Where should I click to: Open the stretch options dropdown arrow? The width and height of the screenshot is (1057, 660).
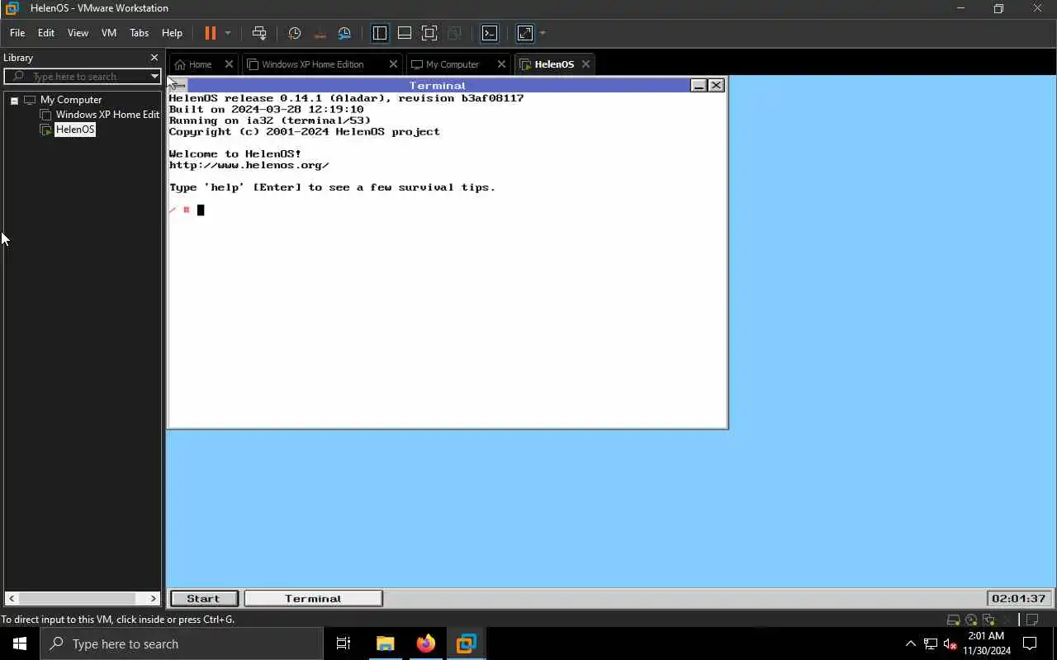[543, 33]
